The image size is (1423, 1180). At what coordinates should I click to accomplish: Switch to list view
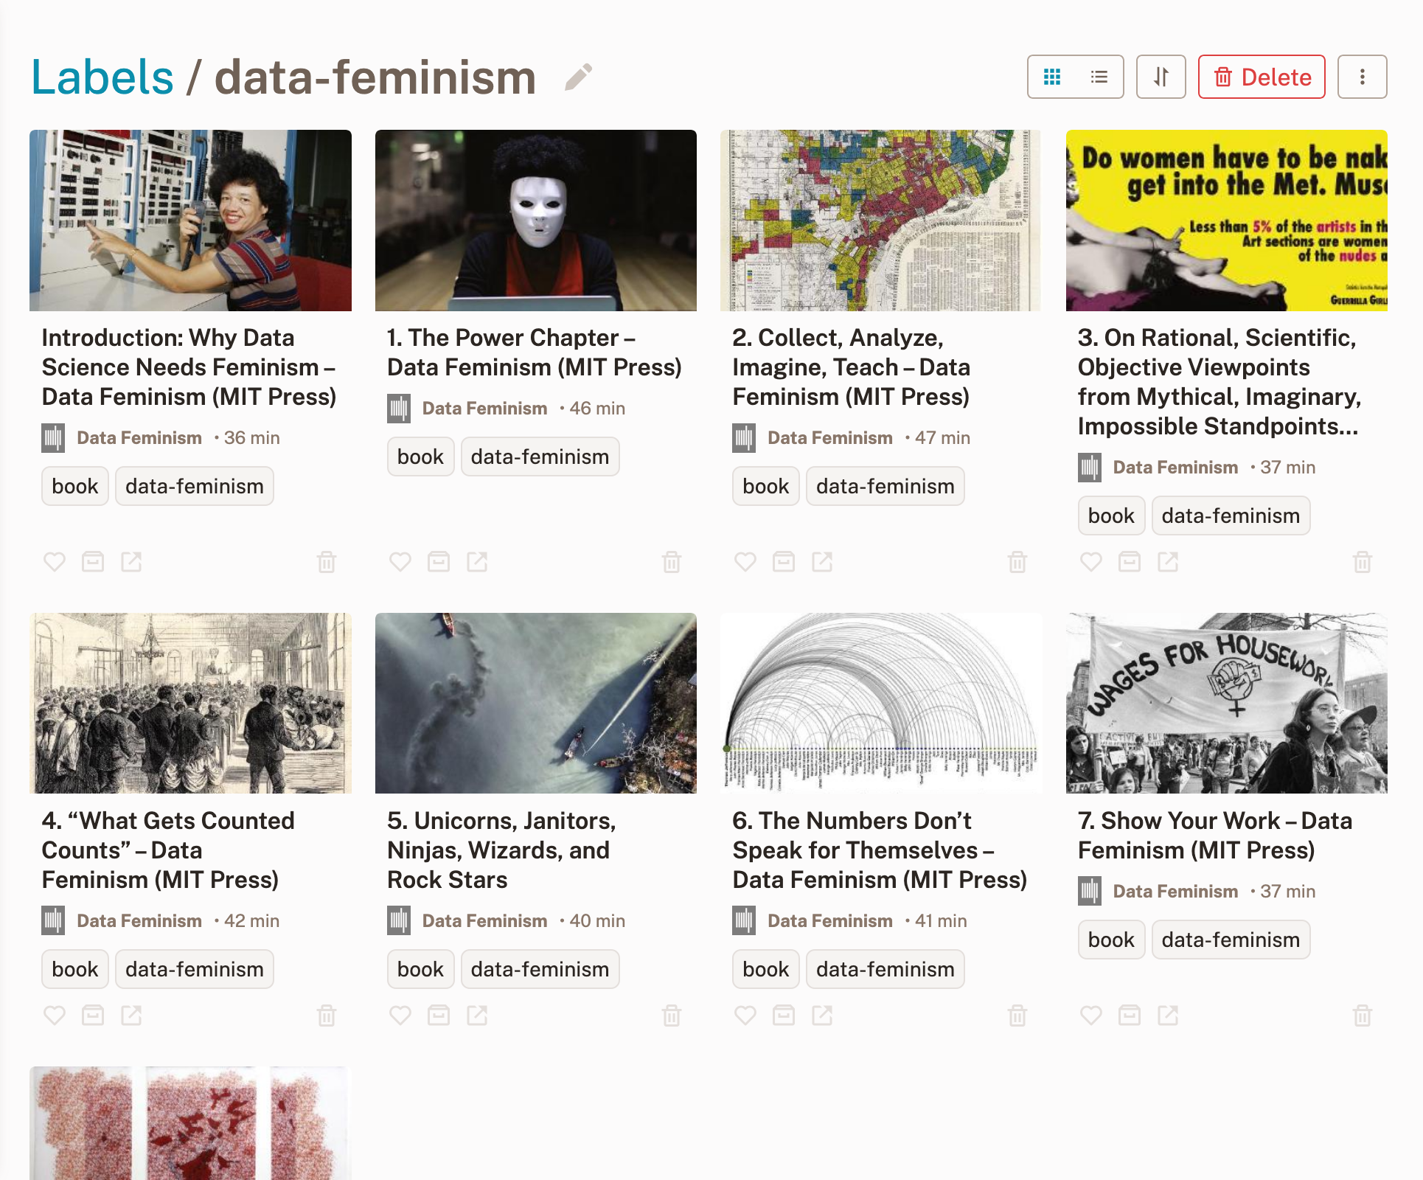point(1099,77)
